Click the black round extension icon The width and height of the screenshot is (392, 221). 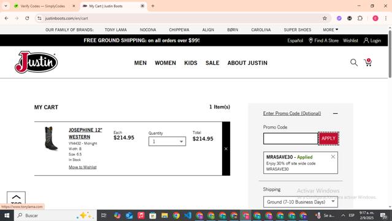(x=350, y=18)
